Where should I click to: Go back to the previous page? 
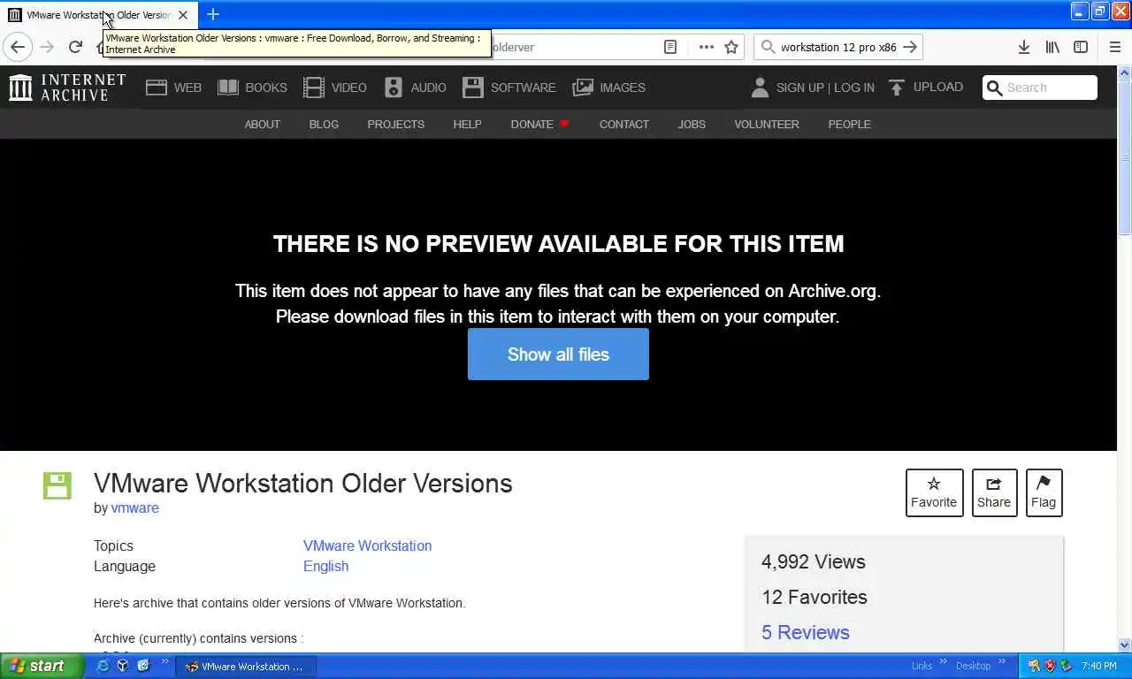18,47
